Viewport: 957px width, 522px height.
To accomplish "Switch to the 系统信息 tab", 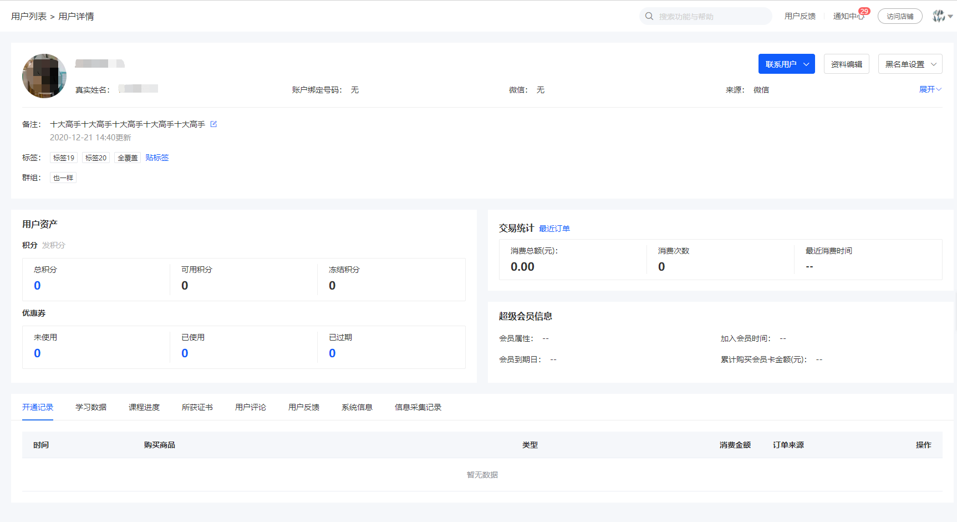I will coord(357,407).
